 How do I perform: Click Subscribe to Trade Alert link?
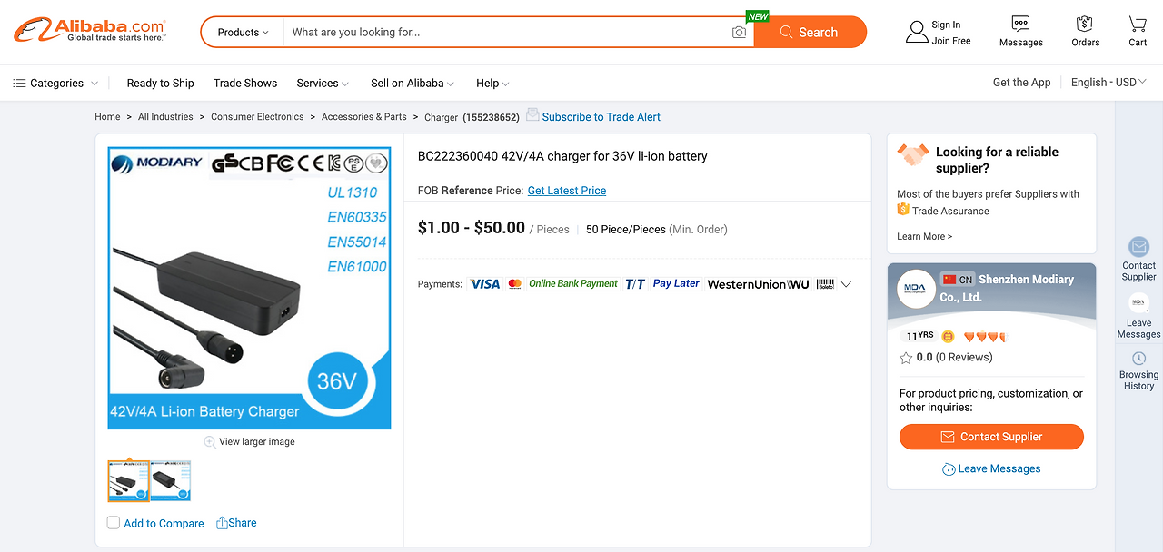(x=601, y=117)
